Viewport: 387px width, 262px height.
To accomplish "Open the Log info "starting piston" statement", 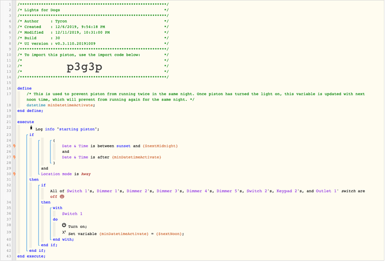I will [x=67, y=129].
